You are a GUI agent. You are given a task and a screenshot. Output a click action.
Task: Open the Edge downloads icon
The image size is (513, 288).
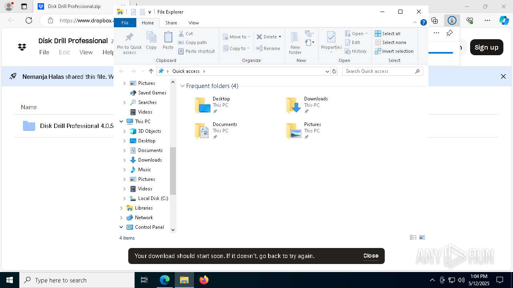point(452,20)
